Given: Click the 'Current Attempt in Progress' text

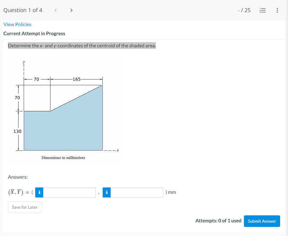Looking at the screenshot, I should click(34, 34).
